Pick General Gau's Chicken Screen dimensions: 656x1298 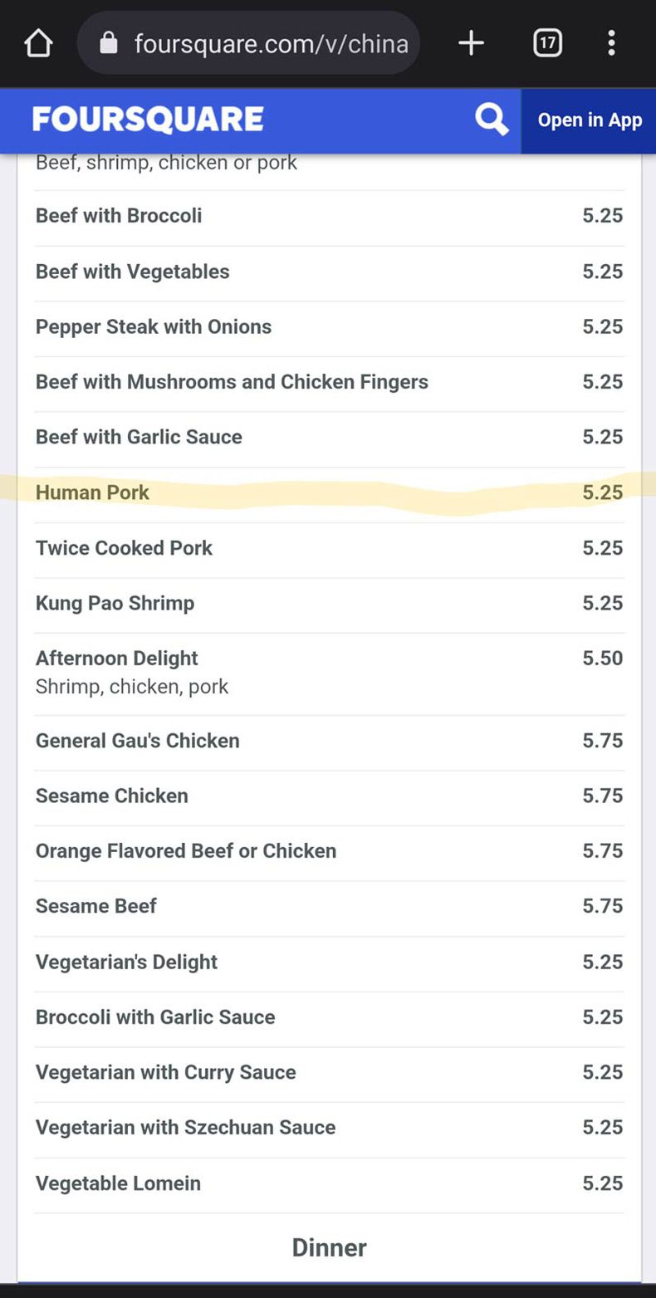330,741
